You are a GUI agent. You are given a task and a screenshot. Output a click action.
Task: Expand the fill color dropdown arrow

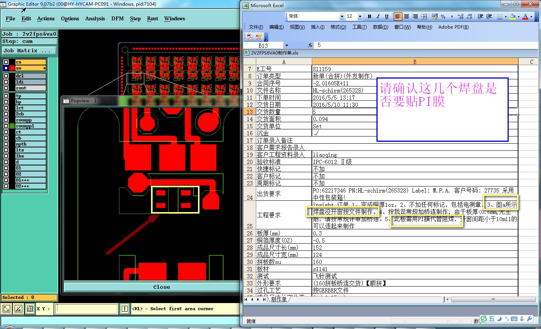click(518, 17)
